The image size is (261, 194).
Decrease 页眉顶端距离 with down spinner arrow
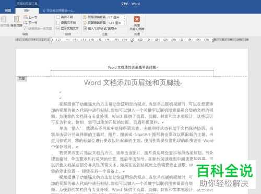pyautogui.click(x=125, y=18)
